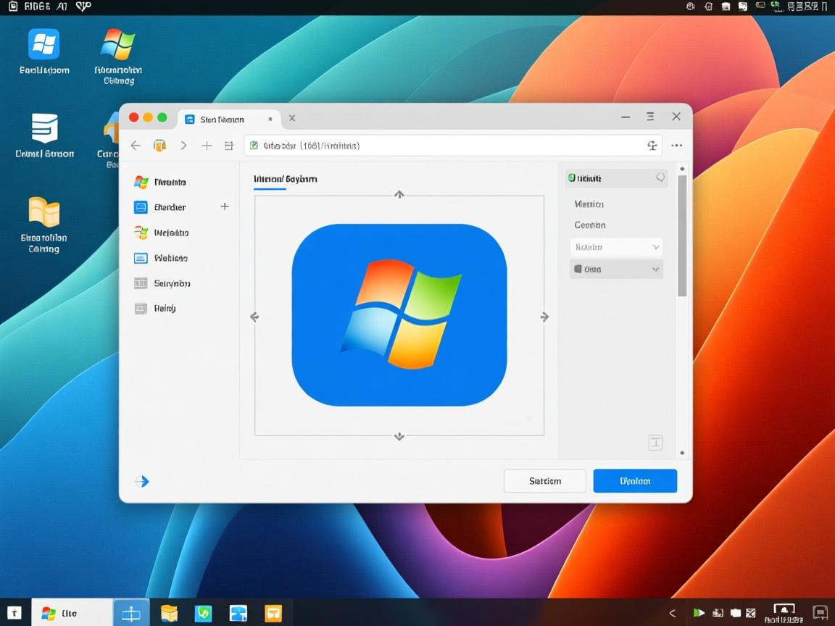Open the upper dropdown in the right panel
The image size is (835, 626).
click(x=615, y=247)
